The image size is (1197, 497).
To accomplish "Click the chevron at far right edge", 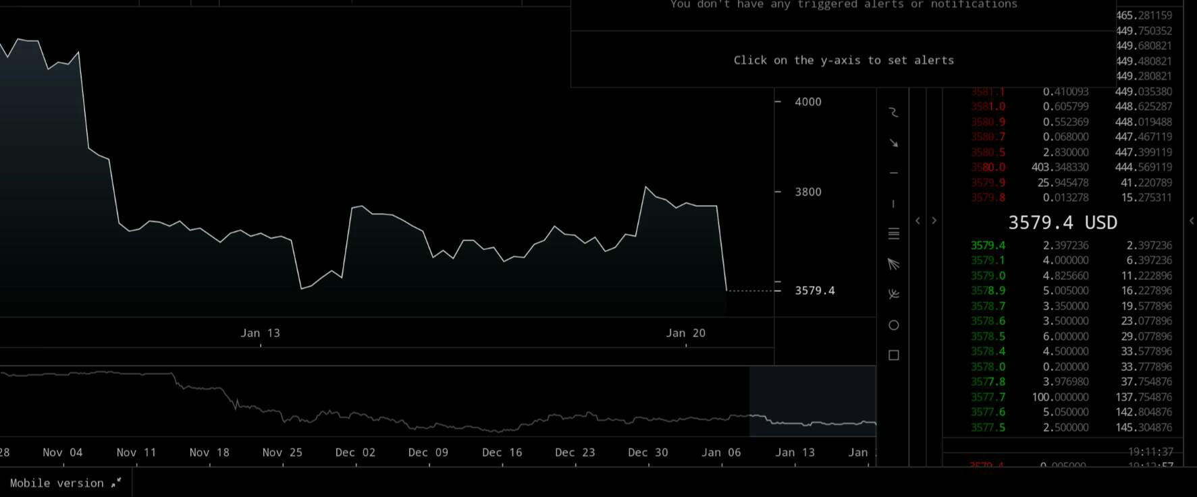I will (x=1192, y=221).
